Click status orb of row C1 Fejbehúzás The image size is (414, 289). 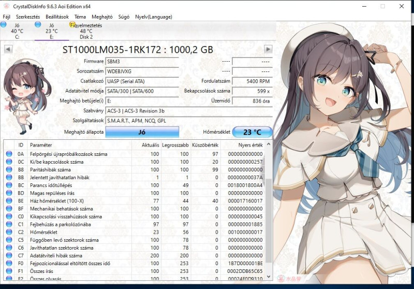9,224
